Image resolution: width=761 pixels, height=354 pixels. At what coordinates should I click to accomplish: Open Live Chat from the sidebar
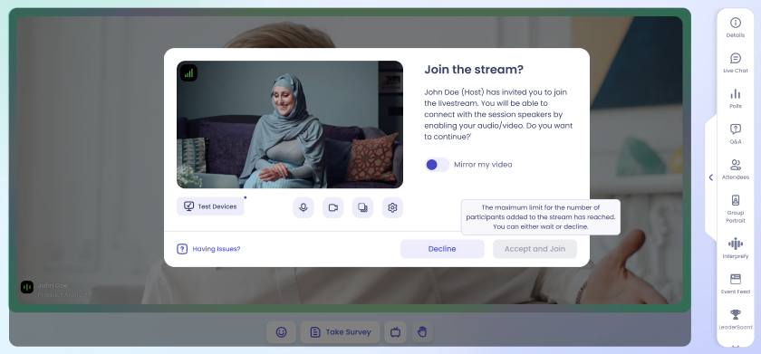[x=736, y=63]
